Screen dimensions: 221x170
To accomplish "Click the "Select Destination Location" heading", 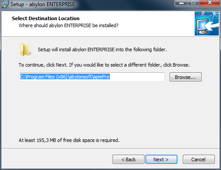I will [x=46, y=18].
